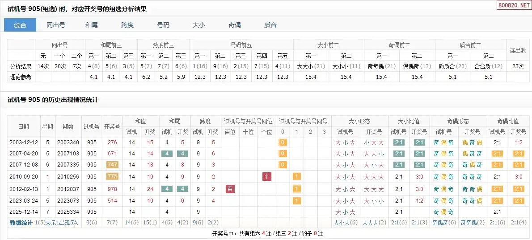The height and width of the screenshot is (240, 532).
Task: Click the winning number 978
Action: point(112,189)
